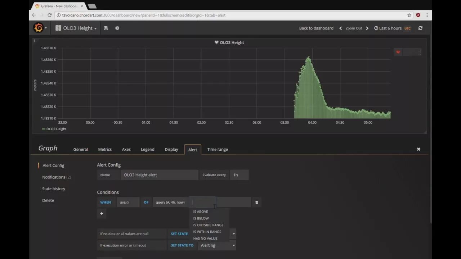Select HAS NO VALUE option

(x=205, y=238)
